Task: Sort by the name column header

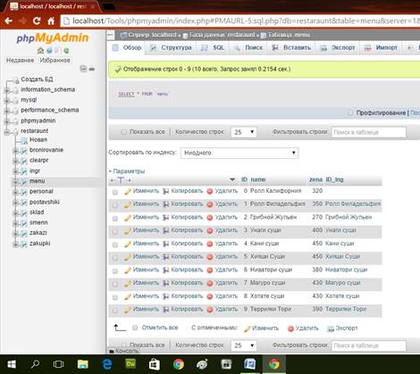Action: [258, 179]
